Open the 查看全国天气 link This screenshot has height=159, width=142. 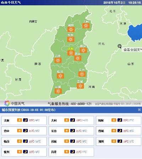click(x=132, y=50)
